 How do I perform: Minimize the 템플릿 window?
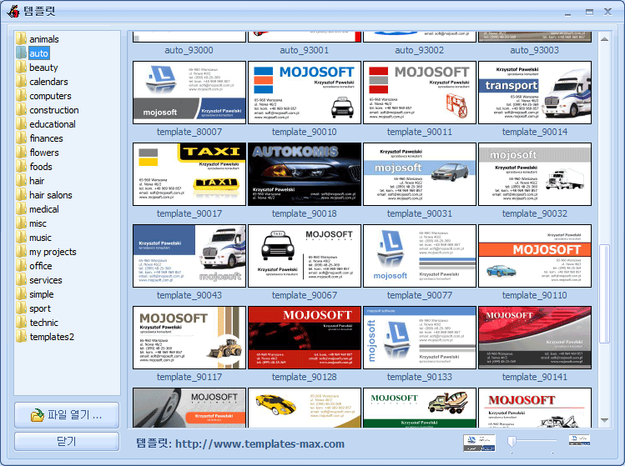pyautogui.click(x=567, y=13)
